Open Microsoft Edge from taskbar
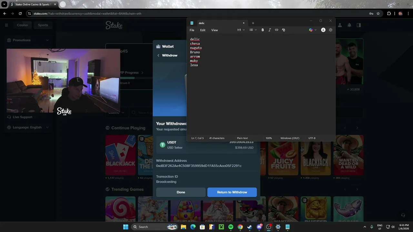413x232 pixels. (193, 227)
